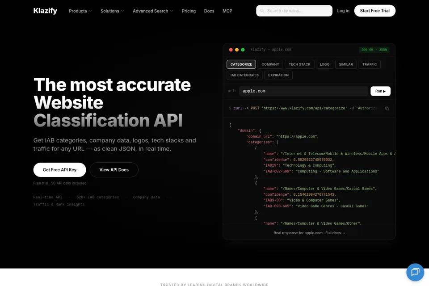Switch to the COMPANY tab
429x286 pixels.
[270, 64]
